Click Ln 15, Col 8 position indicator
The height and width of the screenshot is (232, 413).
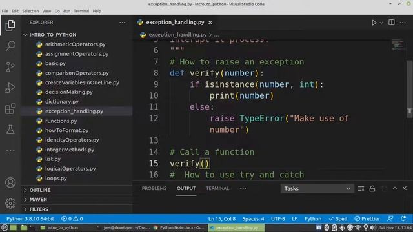pos(222,219)
